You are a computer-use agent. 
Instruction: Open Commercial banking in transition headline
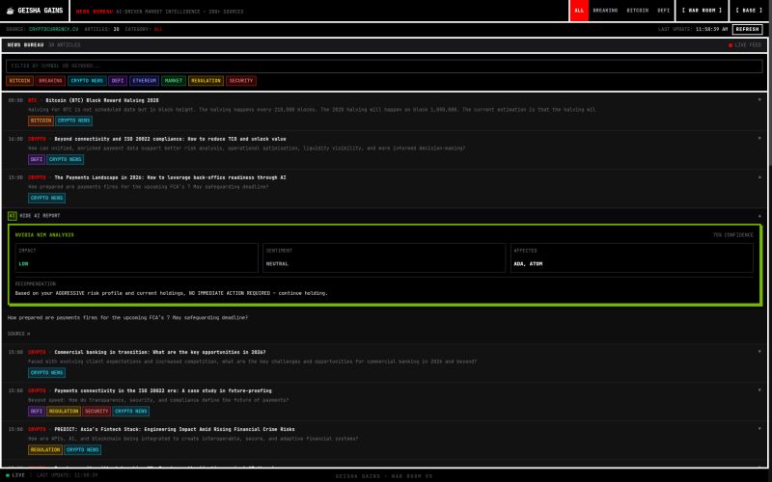pyautogui.click(x=160, y=352)
